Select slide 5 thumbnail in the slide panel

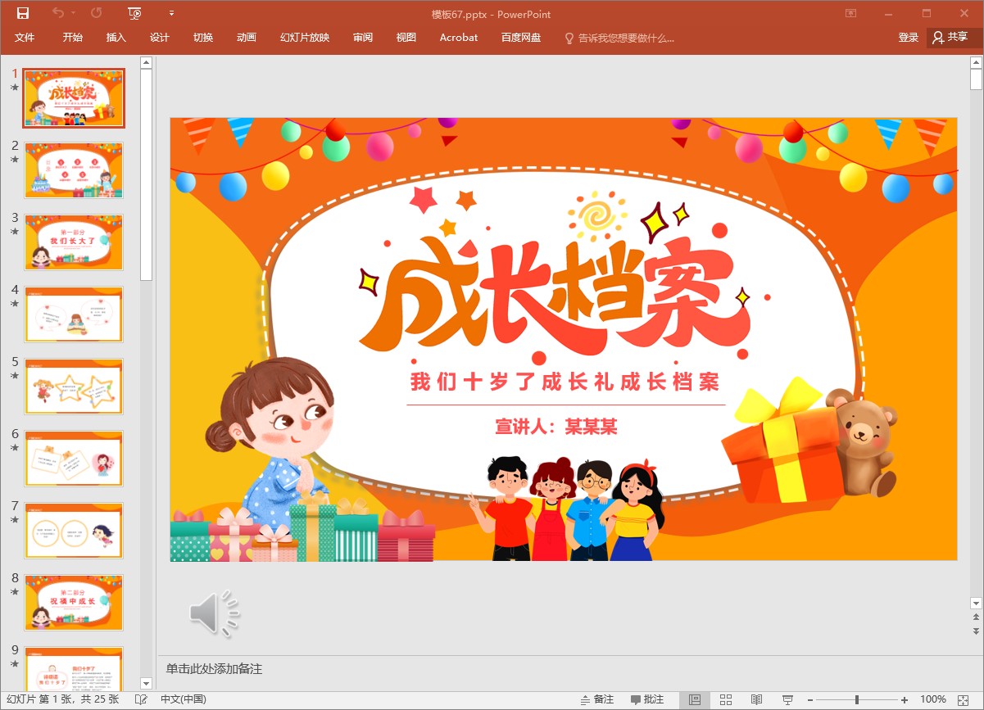coord(74,386)
